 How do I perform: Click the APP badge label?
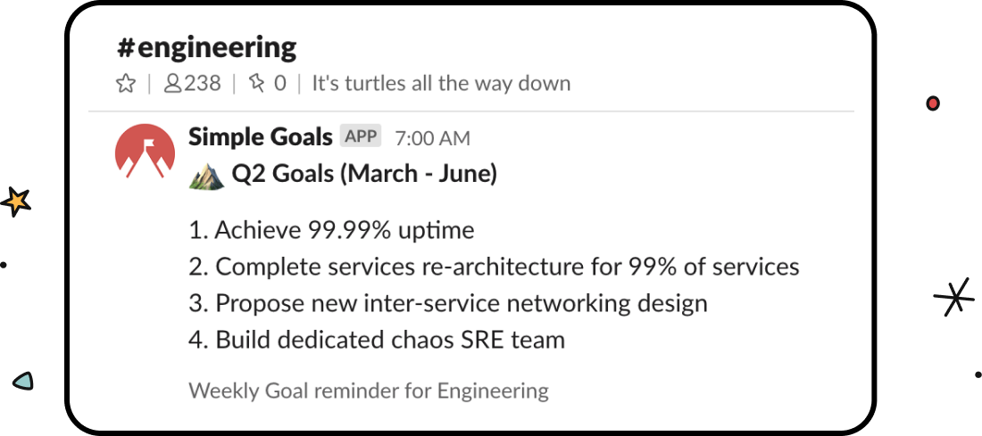coord(361,136)
